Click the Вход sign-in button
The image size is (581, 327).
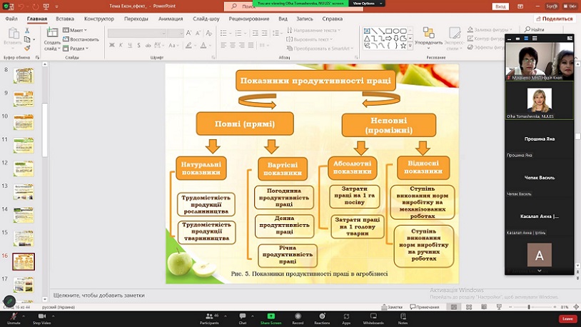[500, 6]
